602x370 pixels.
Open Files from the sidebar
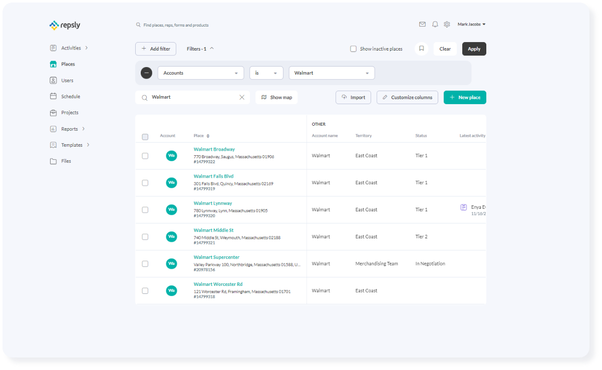point(66,161)
